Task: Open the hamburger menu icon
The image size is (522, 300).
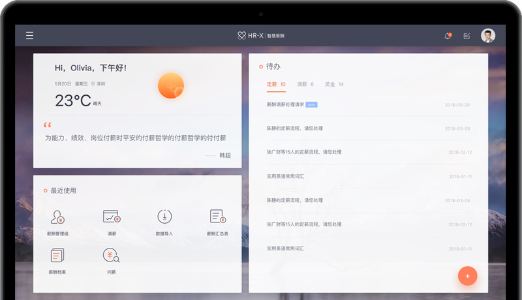Action: click(x=29, y=36)
